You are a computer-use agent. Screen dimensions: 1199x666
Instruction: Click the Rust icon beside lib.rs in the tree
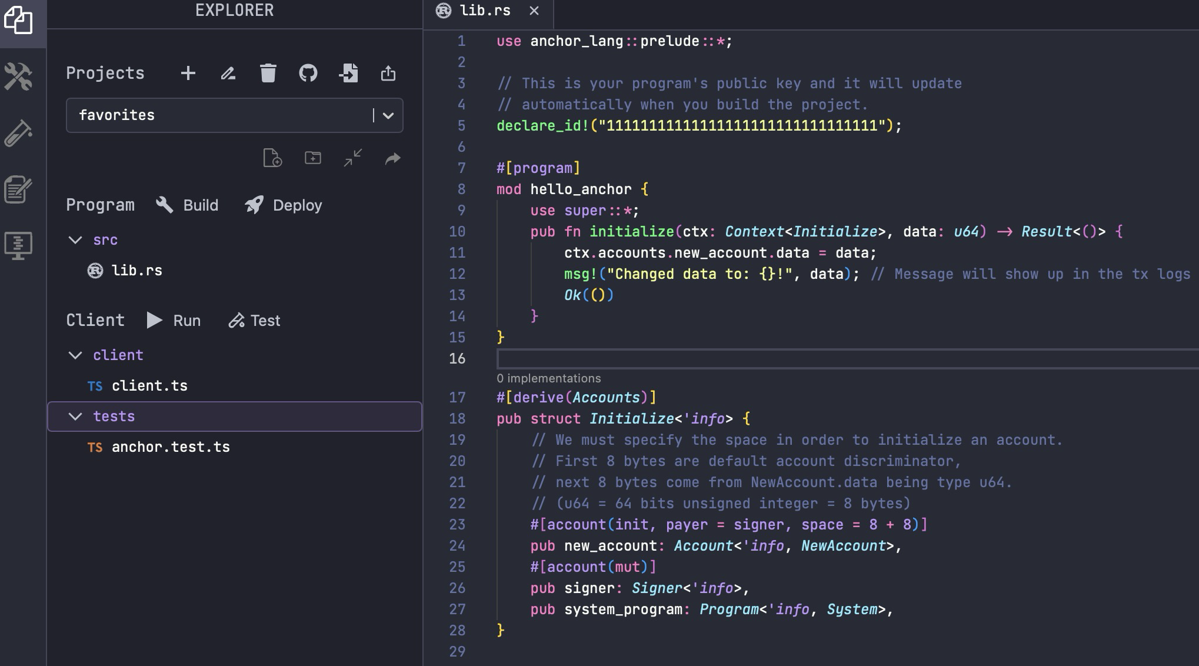(x=95, y=271)
